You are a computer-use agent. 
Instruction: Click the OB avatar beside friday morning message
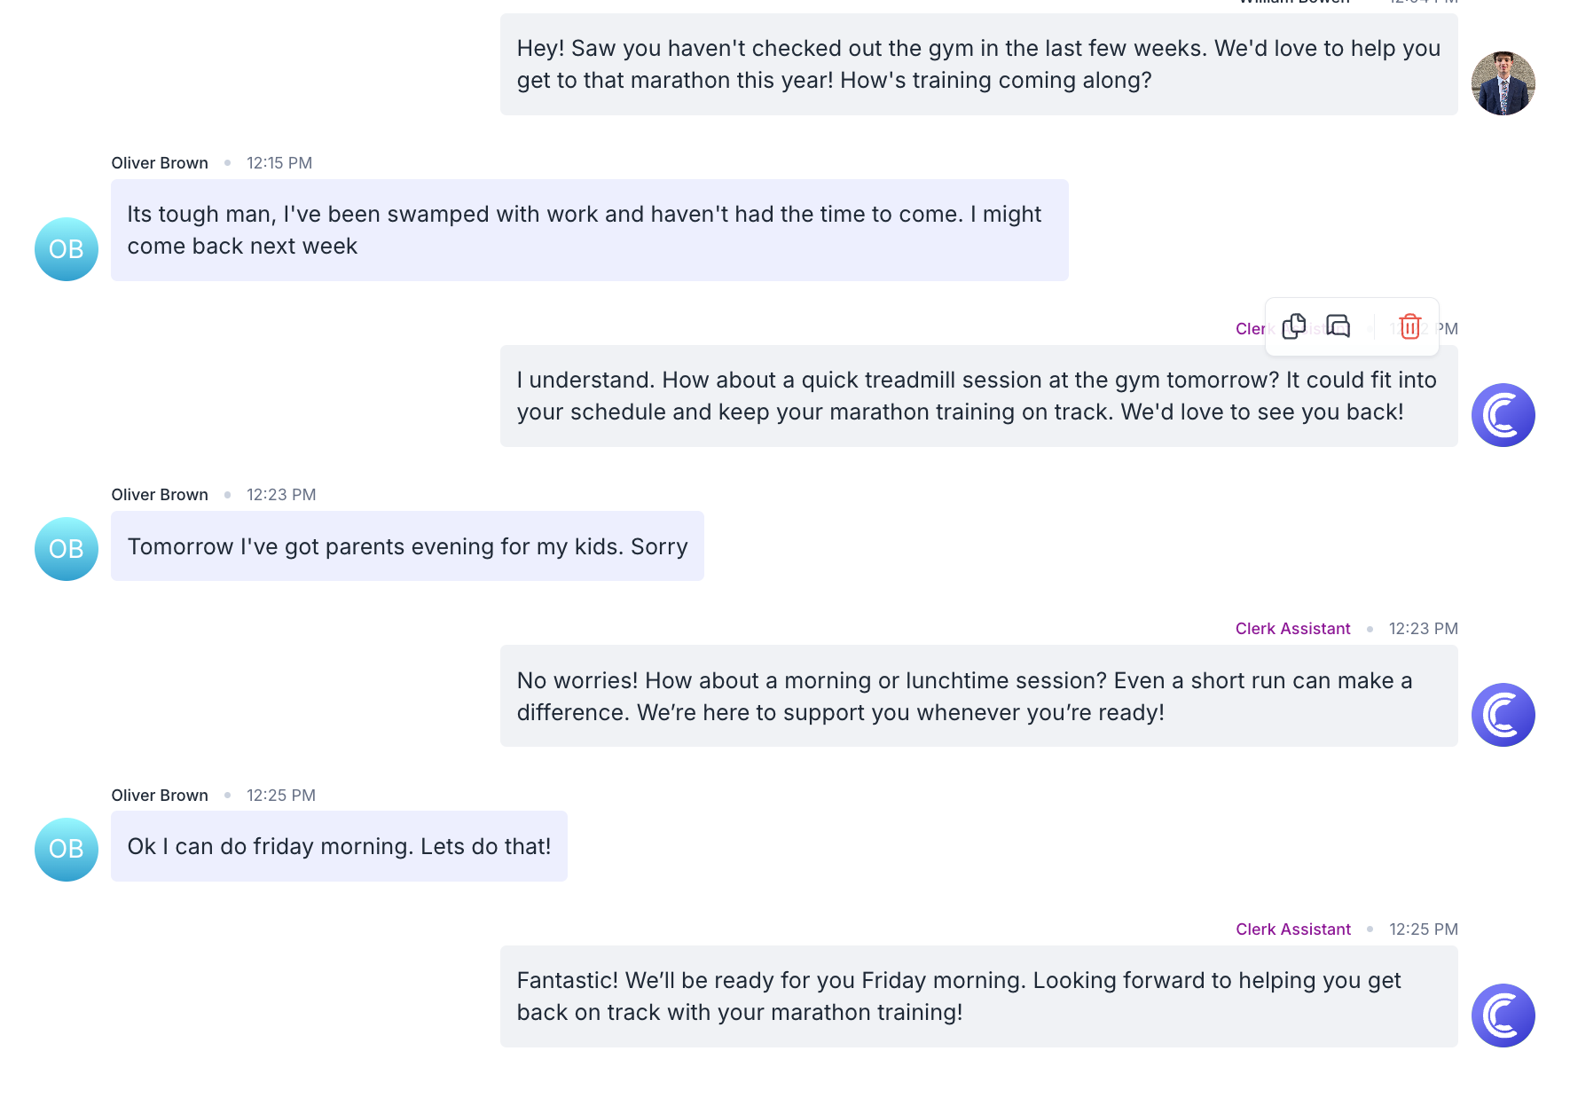67,850
